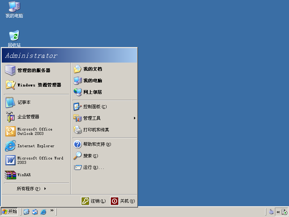The height and width of the screenshot is (217, 289).
Task: Click 网上邻居 text label
Action: (x=92, y=92)
